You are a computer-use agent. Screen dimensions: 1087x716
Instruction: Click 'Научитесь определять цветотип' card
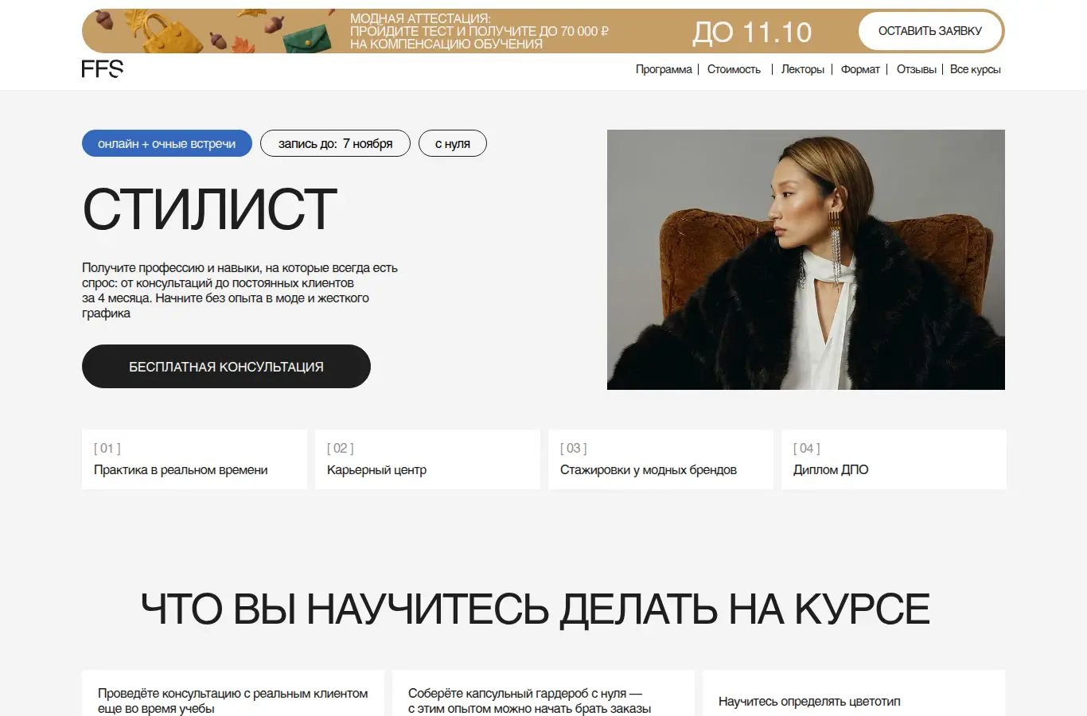click(x=854, y=694)
